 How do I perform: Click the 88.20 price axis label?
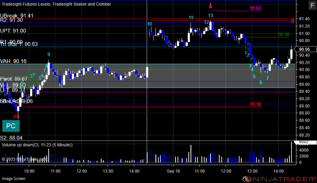[304, 135]
